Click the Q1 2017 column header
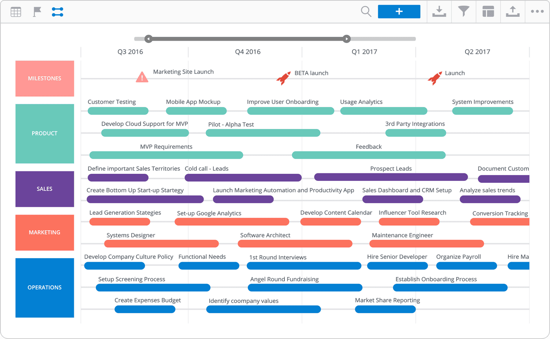This screenshot has width=550, height=339. (364, 52)
